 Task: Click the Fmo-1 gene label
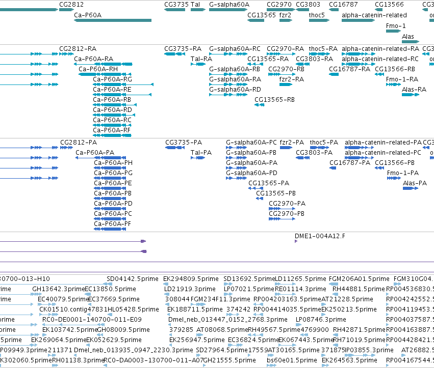[396, 26]
